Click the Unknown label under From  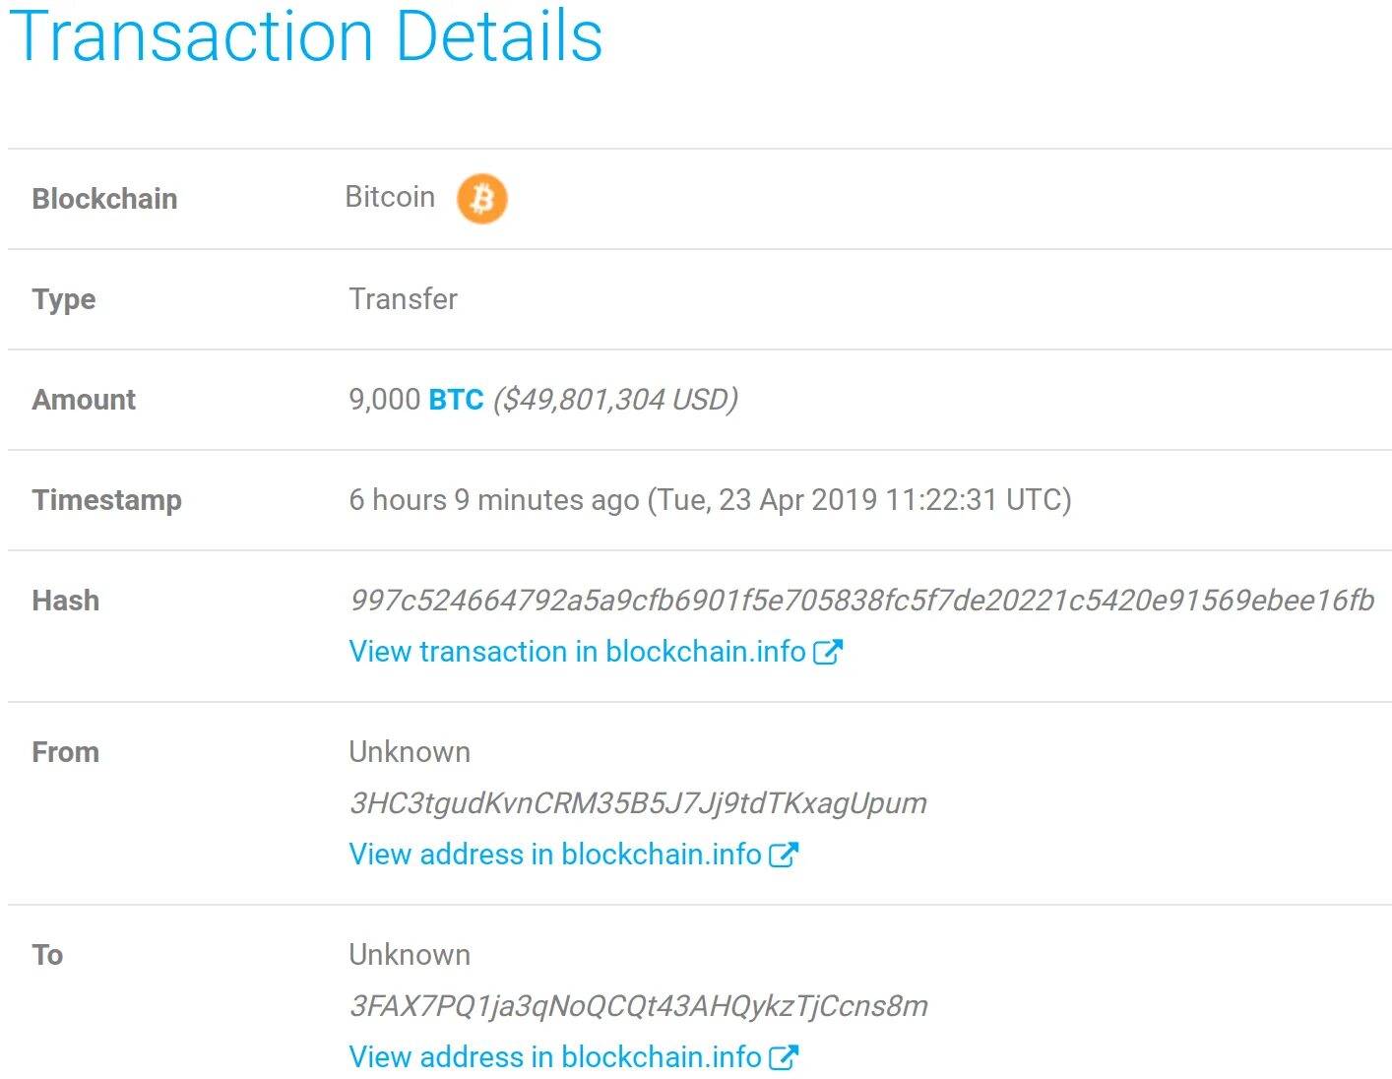click(410, 752)
